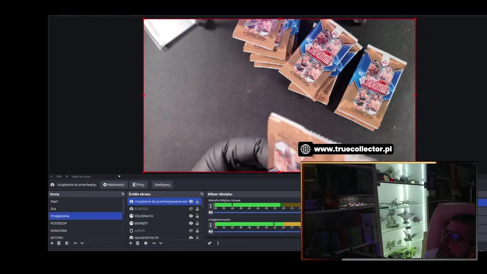The width and height of the screenshot is (487, 274).
Task: Move selected scene down
Action: tap(82, 243)
